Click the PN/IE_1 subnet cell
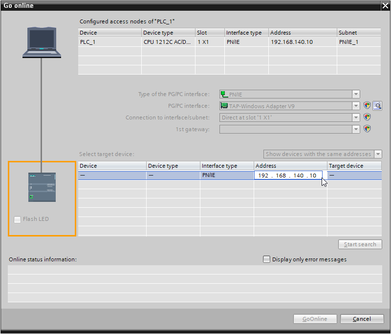391x334 pixels. 359,42
